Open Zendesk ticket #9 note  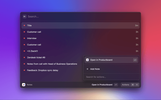point(36,57)
